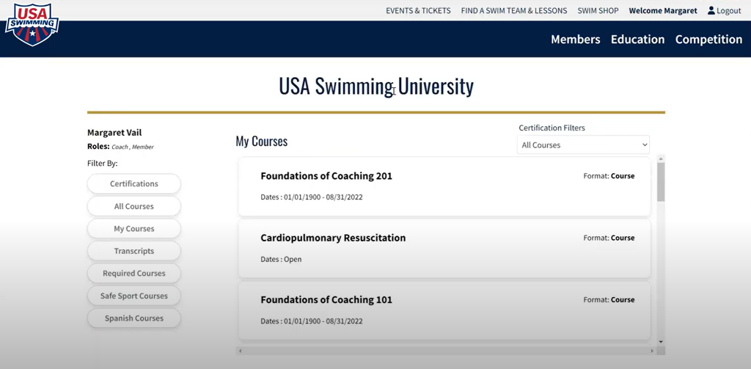Open Find a Swim Team & Lessons

(x=513, y=11)
